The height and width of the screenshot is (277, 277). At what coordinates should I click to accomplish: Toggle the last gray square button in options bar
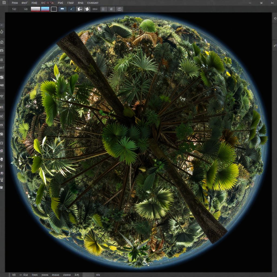[119, 9]
